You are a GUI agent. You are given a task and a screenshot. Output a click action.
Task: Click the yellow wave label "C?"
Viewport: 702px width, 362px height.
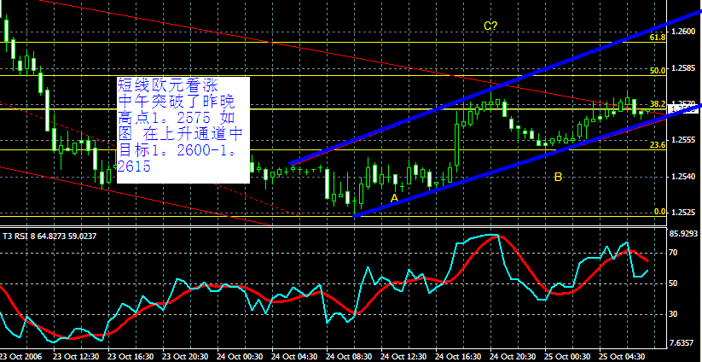[490, 26]
